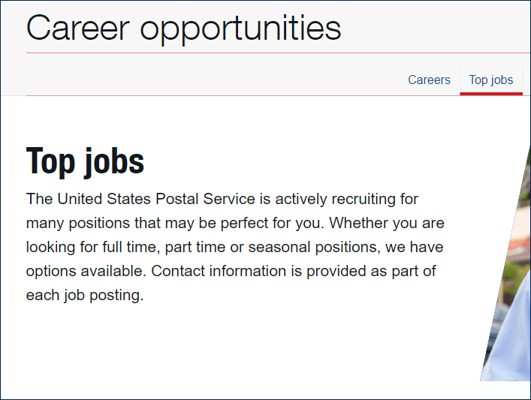
Task: Click the text options available
Action: (86, 272)
